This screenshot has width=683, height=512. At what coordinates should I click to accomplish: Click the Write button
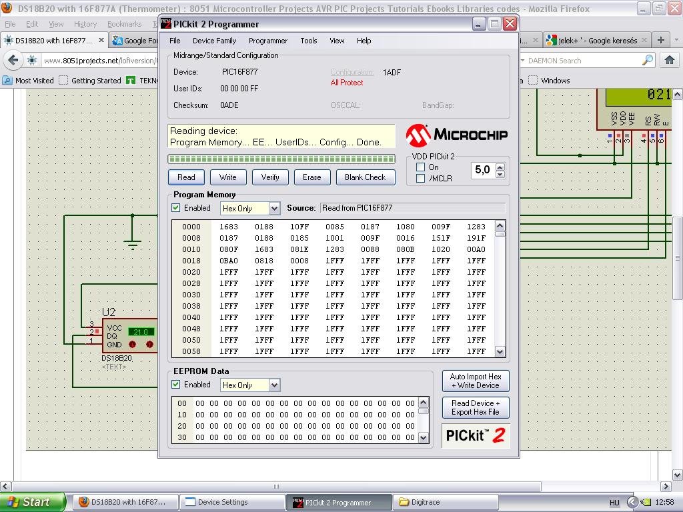(228, 177)
